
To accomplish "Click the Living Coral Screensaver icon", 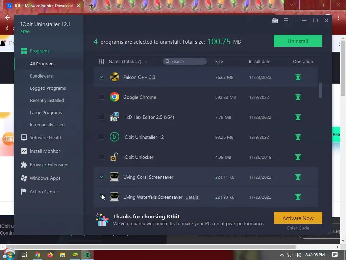I will pos(114,177).
